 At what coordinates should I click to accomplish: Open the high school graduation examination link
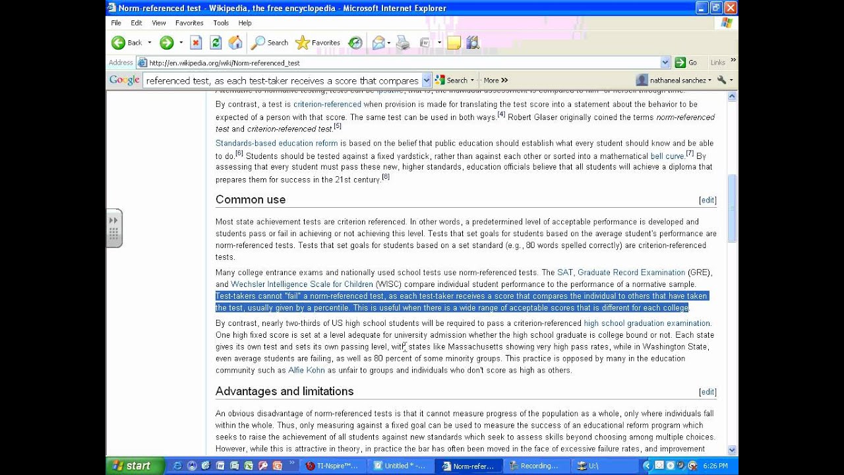click(x=647, y=323)
